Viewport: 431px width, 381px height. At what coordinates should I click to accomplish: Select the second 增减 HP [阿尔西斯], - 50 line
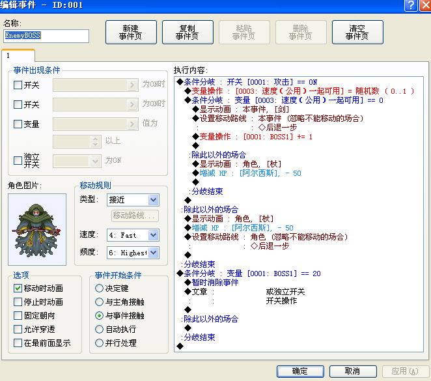pos(239,228)
